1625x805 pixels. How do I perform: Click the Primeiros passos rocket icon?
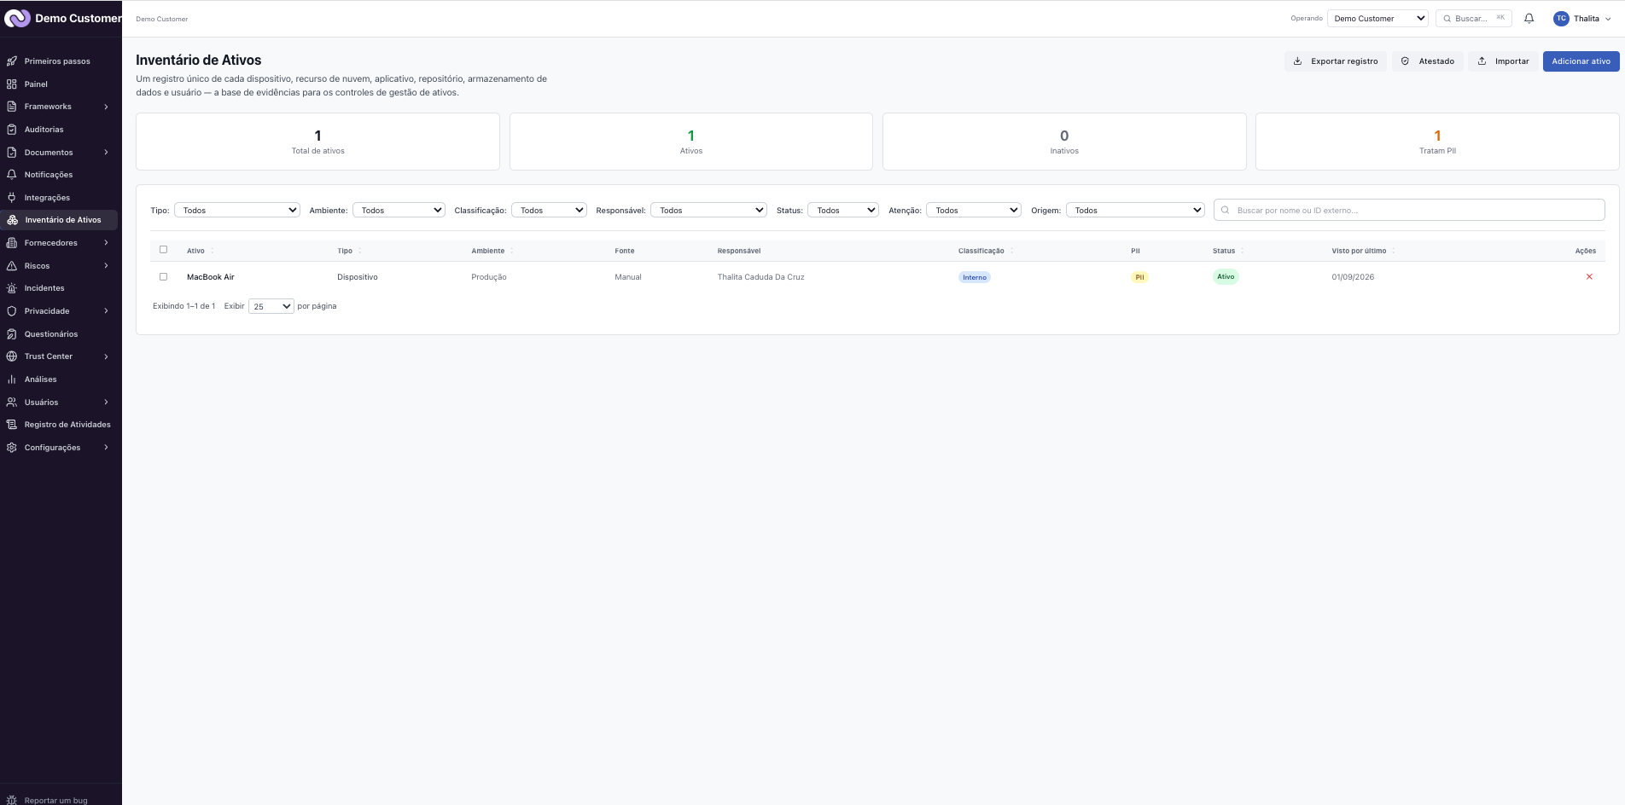[12, 61]
